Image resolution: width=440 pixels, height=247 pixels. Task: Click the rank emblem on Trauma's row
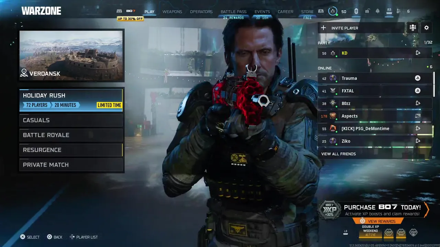(333, 78)
